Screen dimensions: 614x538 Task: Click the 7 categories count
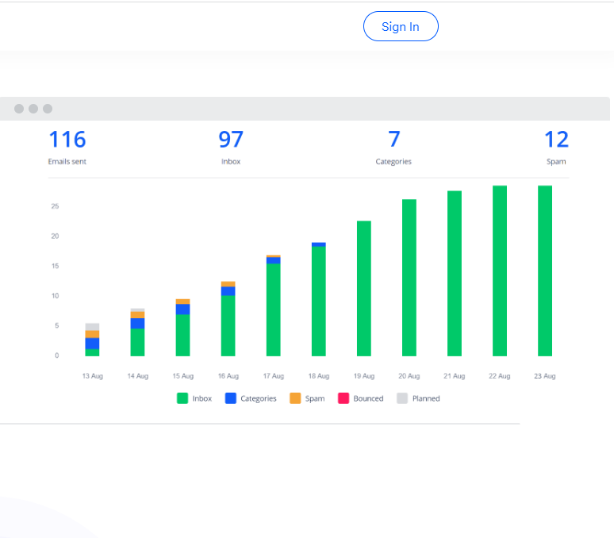pos(394,140)
